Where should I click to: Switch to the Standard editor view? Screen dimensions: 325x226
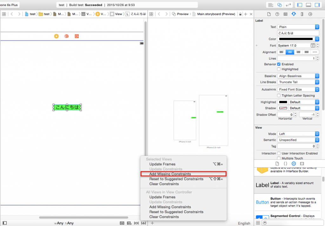click(270, 5)
